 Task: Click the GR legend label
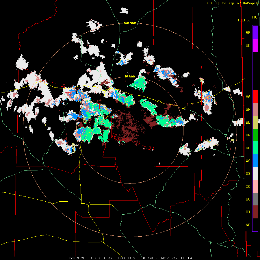coord(248,109)
